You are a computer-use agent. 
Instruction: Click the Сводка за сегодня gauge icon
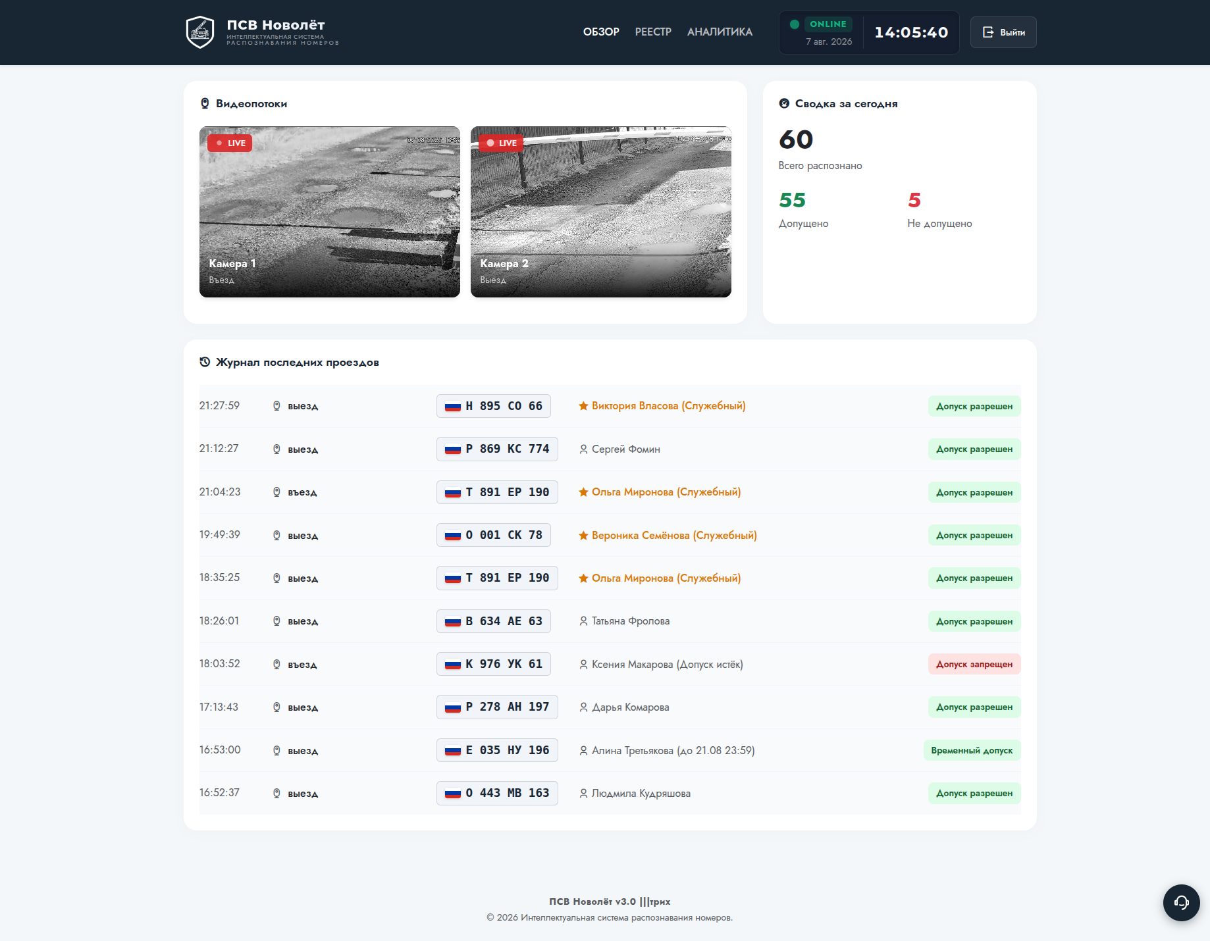pos(784,103)
